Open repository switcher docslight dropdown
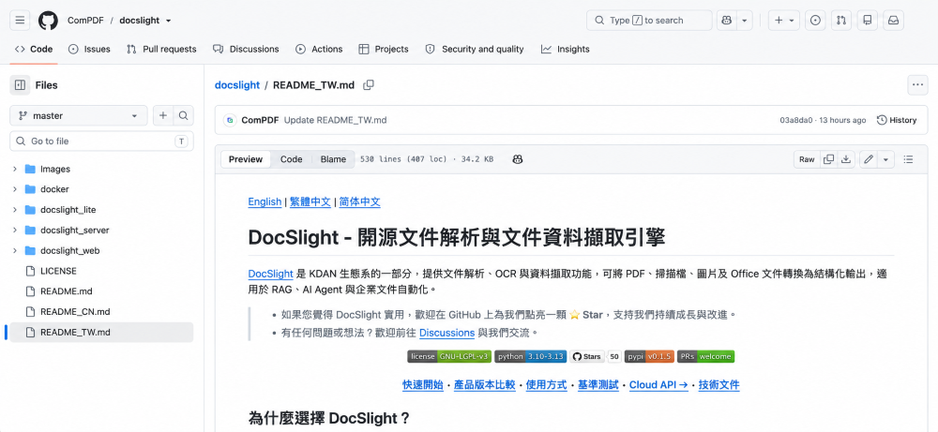The height and width of the screenshot is (432, 938). click(145, 21)
